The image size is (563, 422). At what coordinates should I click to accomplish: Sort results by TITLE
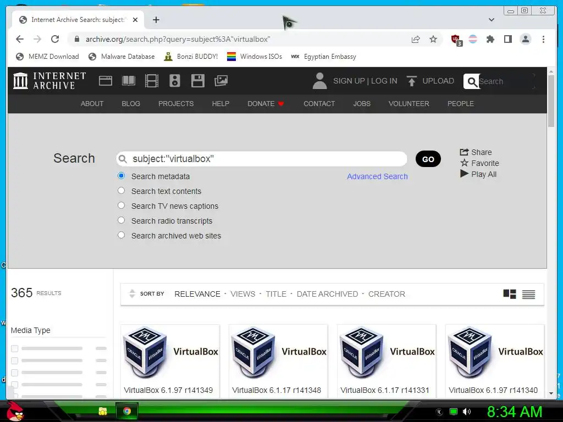(x=276, y=295)
